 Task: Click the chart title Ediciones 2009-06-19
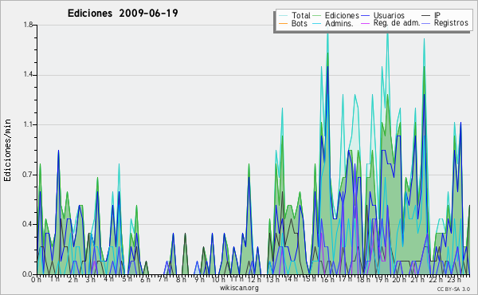pyautogui.click(x=123, y=14)
